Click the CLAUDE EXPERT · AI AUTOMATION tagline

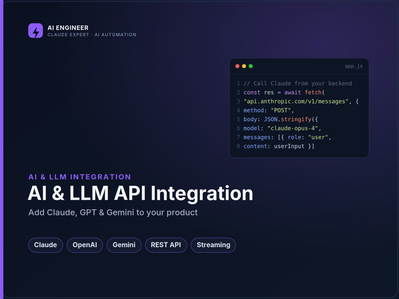[92, 35]
